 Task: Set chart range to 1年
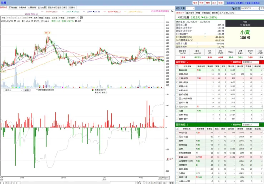click(159, 183)
